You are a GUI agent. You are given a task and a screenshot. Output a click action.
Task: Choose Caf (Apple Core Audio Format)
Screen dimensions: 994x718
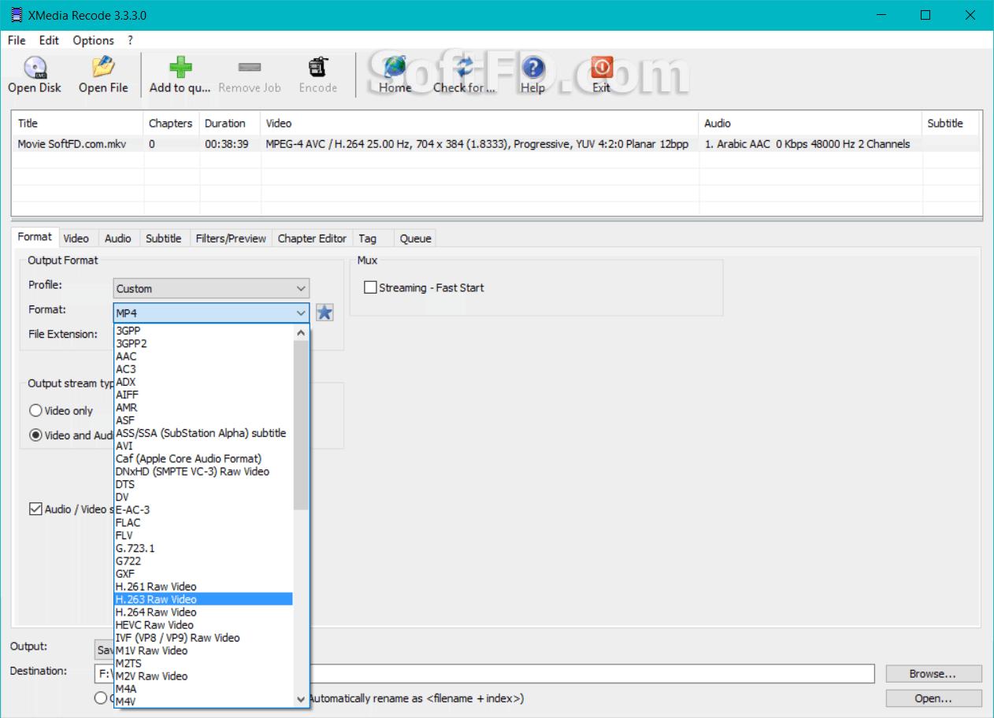[203, 458]
